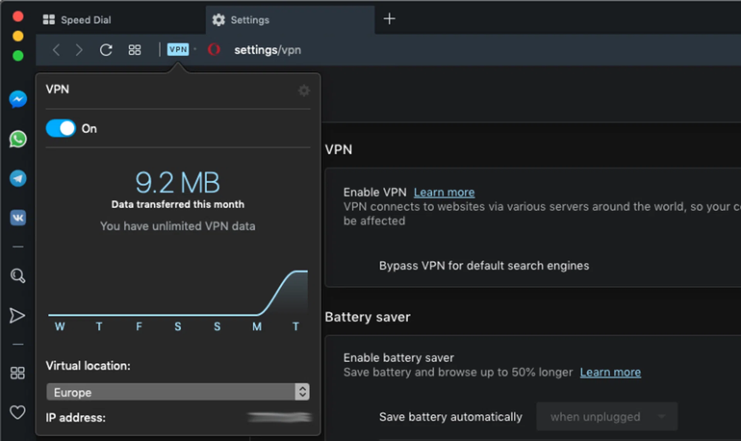Open Telegram sidebar icon

pyautogui.click(x=18, y=178)
